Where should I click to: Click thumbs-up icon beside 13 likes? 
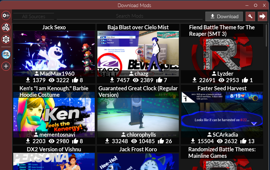click(x=243, y=141)
